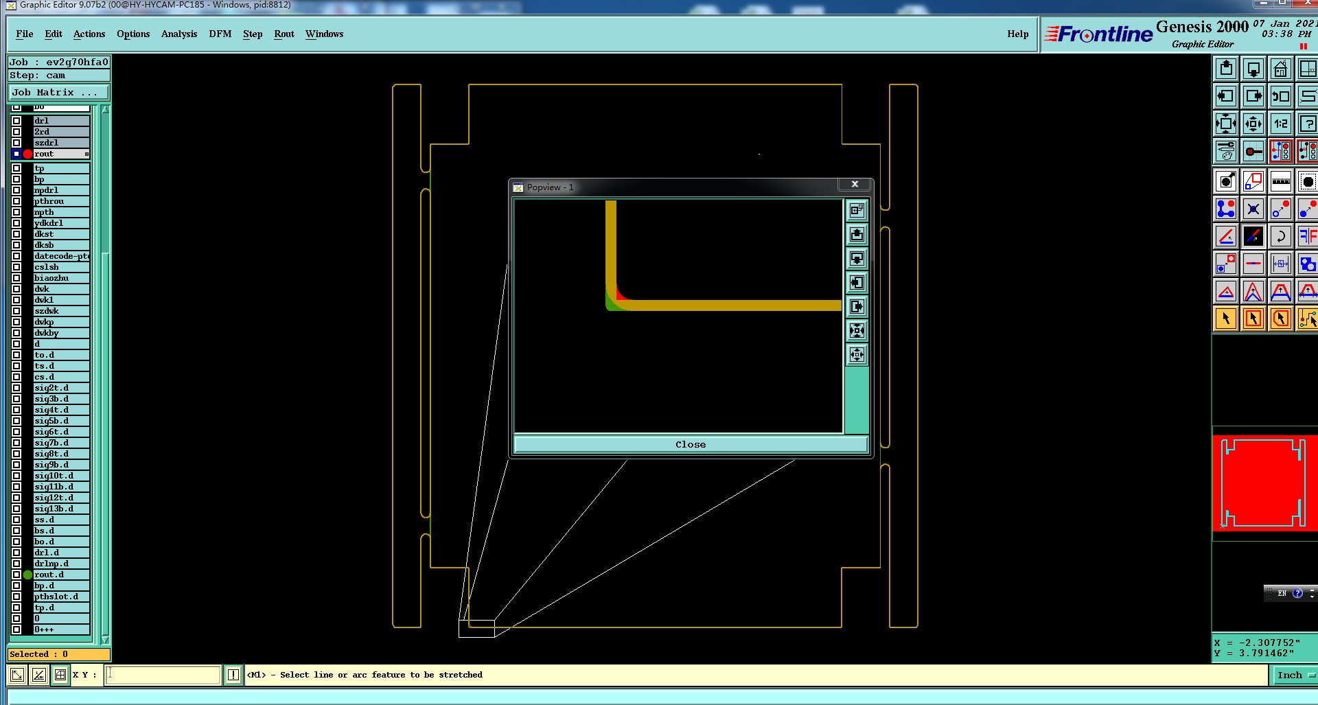
Task: Select the single arrow pointer selection icon
Action: point(1226,319)
